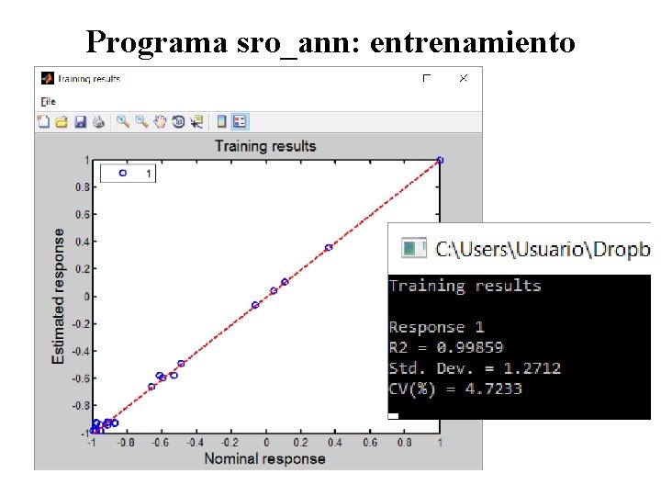Viewport: 661px width, 496px height.
Task: Open the File menu
Action: tap(48, 102)
